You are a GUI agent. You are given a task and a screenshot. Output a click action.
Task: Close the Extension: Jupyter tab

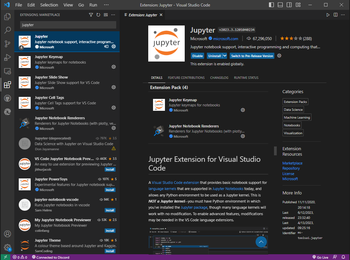pos(161,15)
